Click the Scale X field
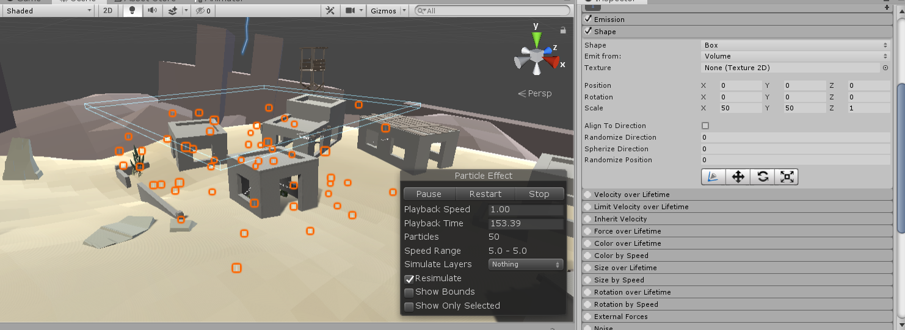Image resolution: width=905 pixels, height=330 pixels. click(x=740, y=108)
